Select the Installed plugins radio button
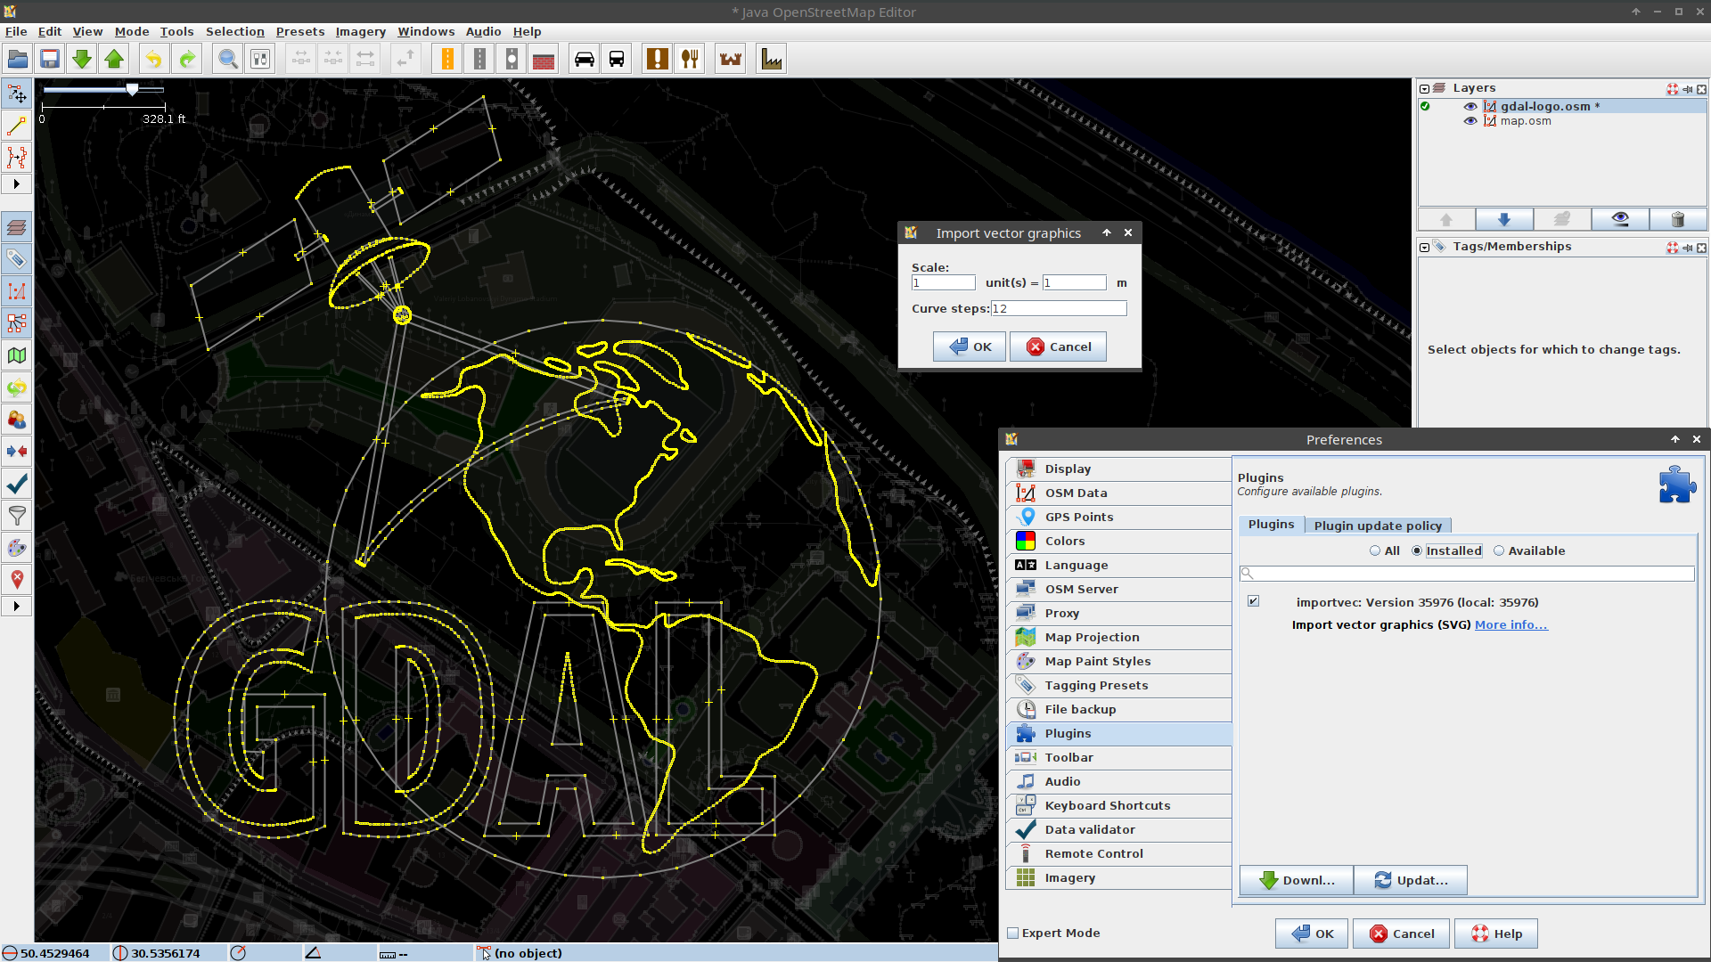The height and width of the screenshot is (962, 1711). 1417,550
